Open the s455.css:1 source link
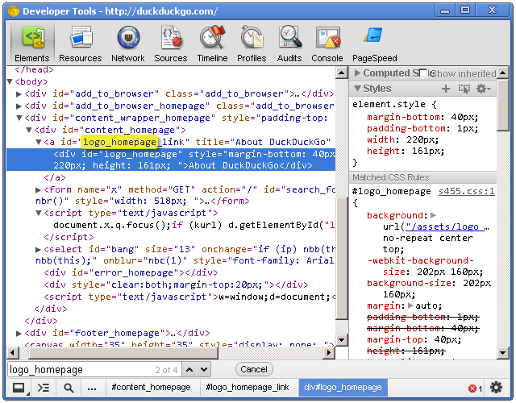The height and width of the screenshot is (403, 516). click(x=466, y=192)
